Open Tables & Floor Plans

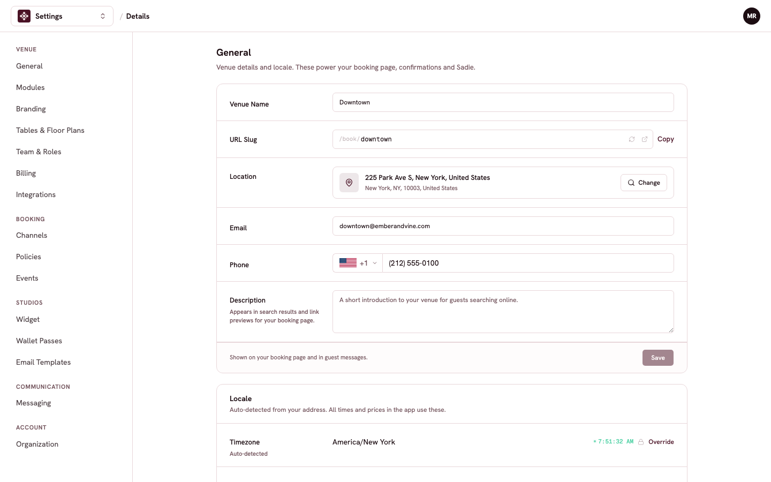point(50,130)
